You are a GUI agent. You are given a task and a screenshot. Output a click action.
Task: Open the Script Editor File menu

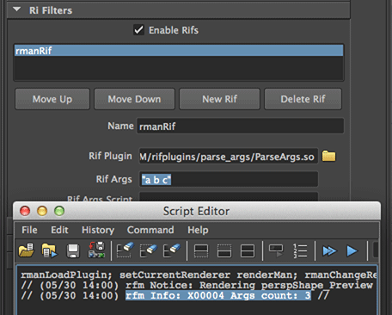tap(29, 230)
